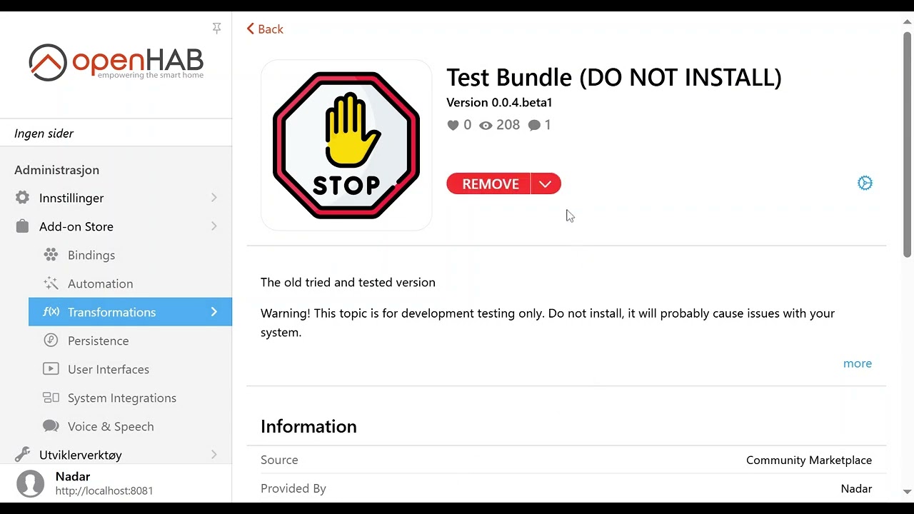The image size is (914, 514).
Task: Click the Version 0.0.4.beta1 text
Action: (x=499, y=102)
